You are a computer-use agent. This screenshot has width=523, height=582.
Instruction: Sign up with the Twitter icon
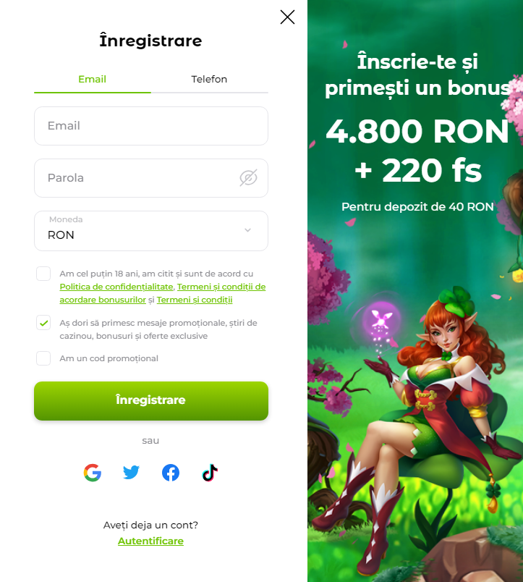[x=132, y=473]
